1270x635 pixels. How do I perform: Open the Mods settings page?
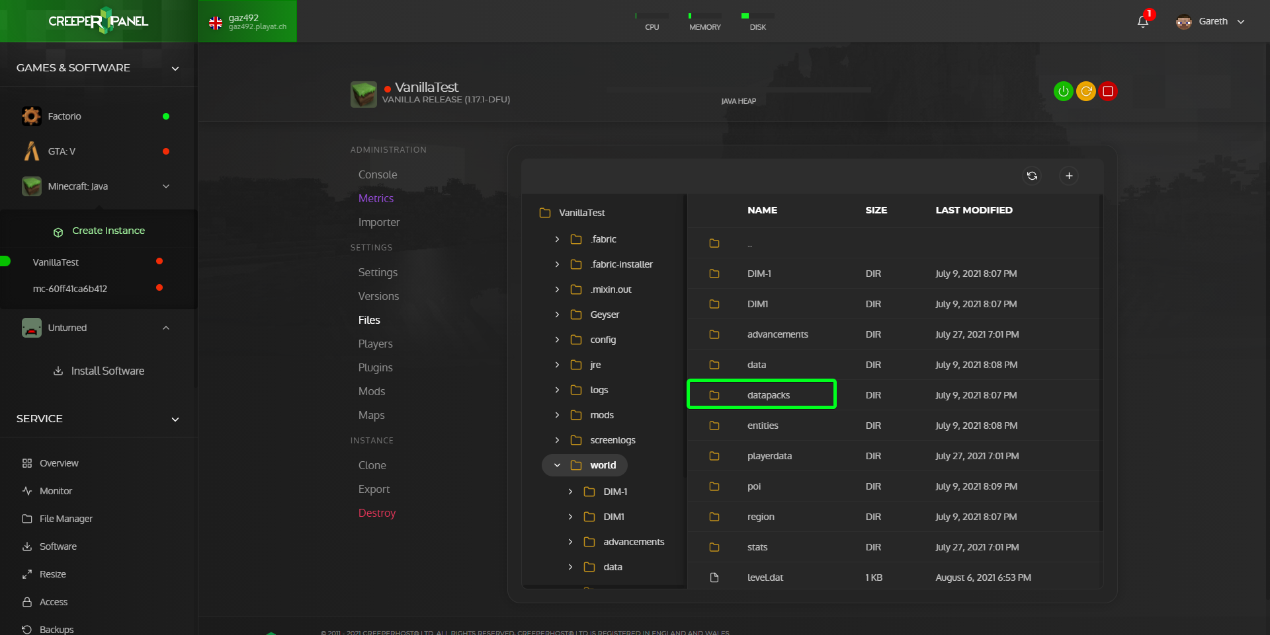[372, 391]
